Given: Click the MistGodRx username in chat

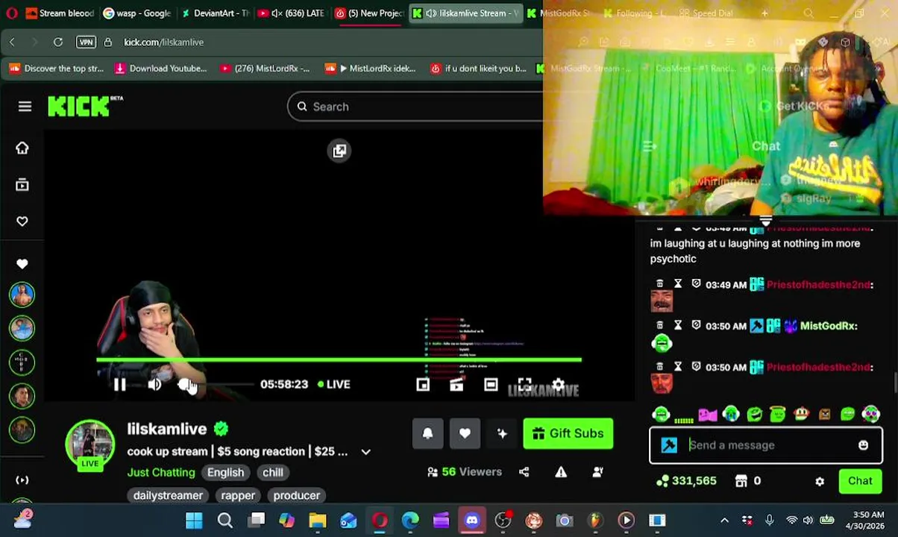Looking at the screenshot, I should pyautogui.click(x=829, y=326).
